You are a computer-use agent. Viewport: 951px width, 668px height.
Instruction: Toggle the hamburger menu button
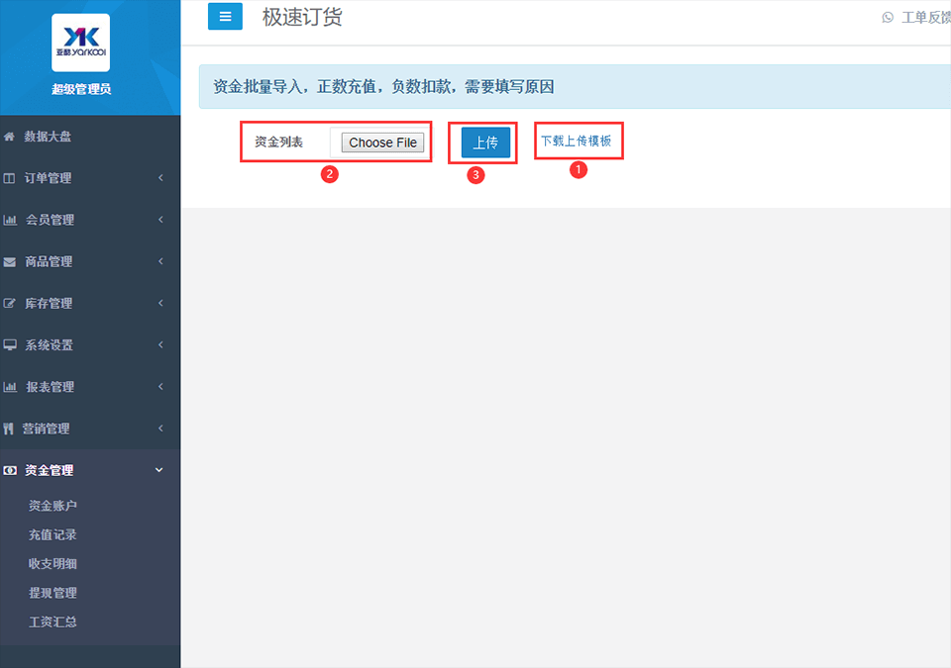coord(225,17)
